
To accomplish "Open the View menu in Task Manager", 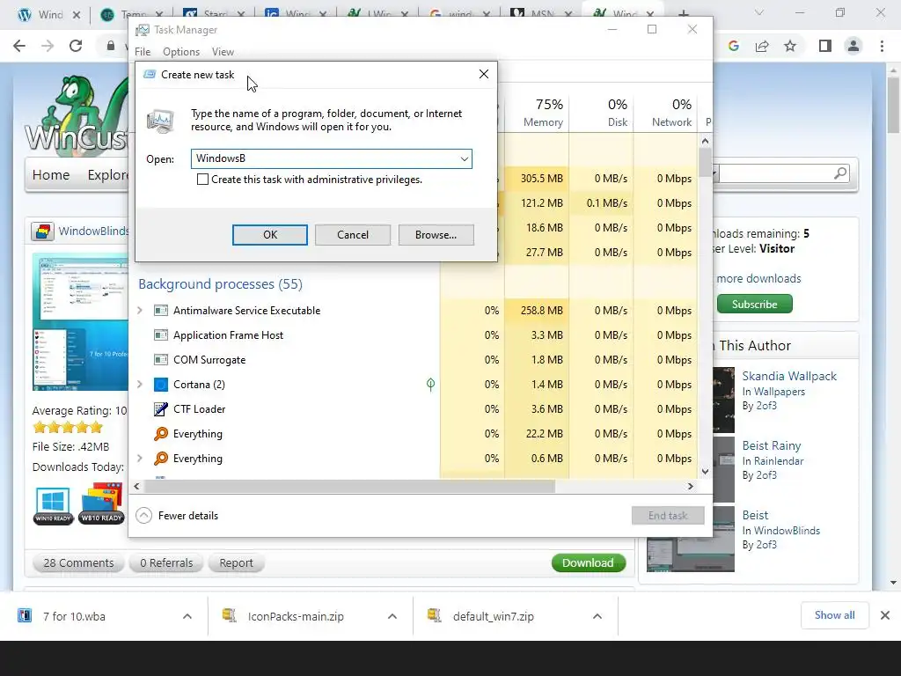I will 223,52.
